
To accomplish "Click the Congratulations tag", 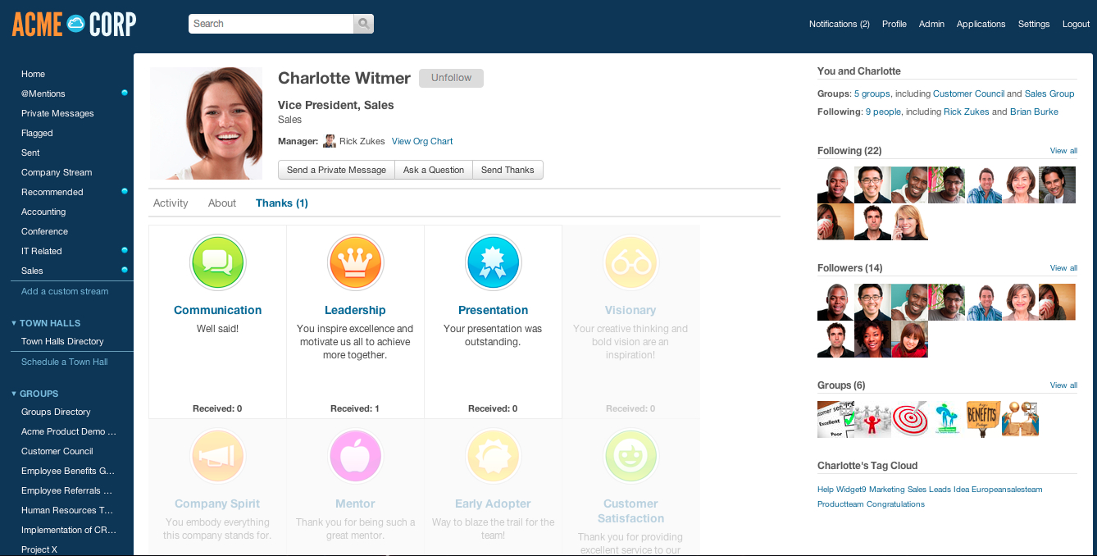I will [x=895, y=504].
